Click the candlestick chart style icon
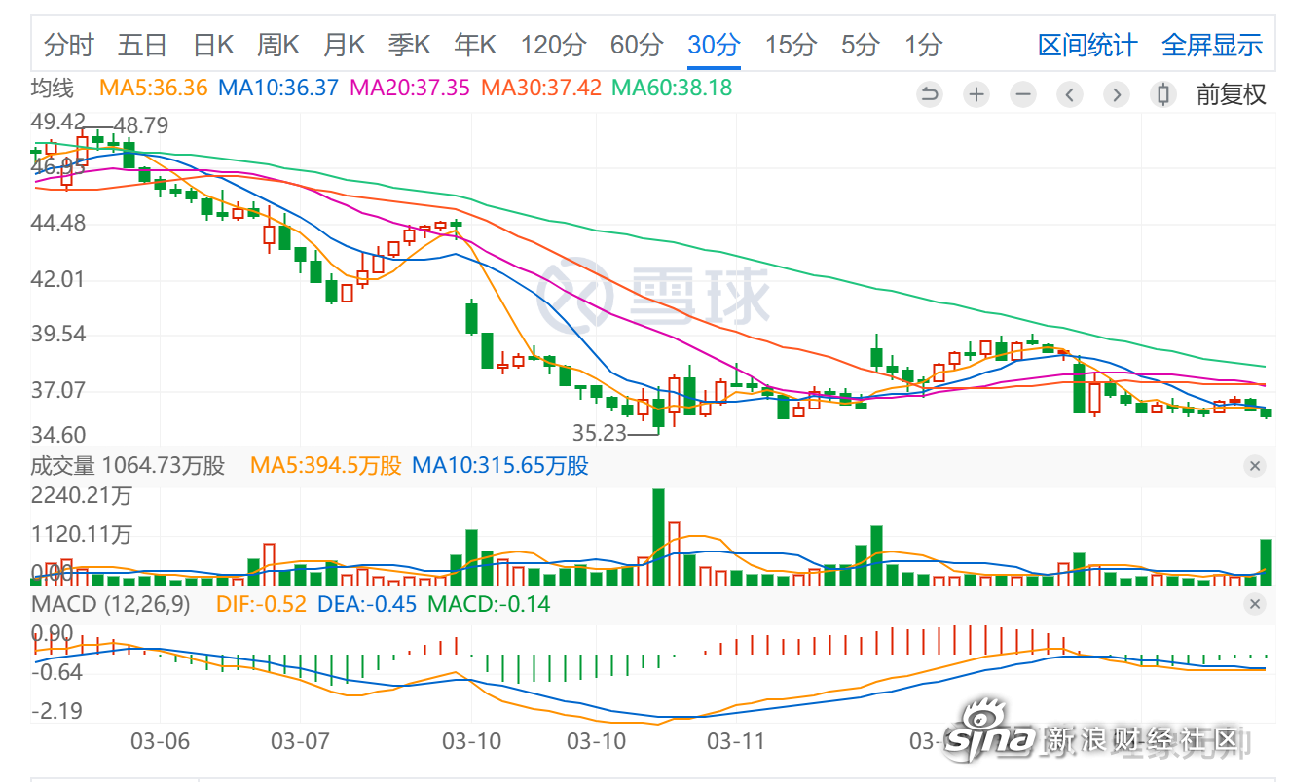1289x782 pixels. (1162, 94)
